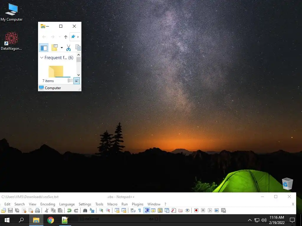
Task: Open the View menu in Notepad++
Action: pyautogui.click(x=32, y=204)
